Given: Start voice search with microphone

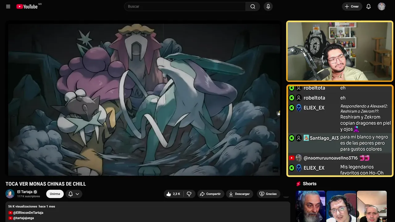Looking at the screenshot, I should click(268, 6).
